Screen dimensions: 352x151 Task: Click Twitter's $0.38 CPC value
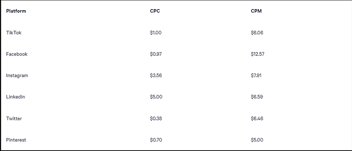click(x=156, y=118)
